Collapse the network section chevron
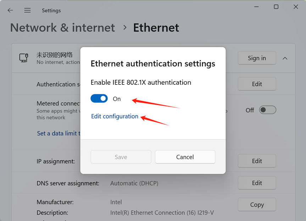The width and height of the screenshot is (306, 221). [285, 58]
